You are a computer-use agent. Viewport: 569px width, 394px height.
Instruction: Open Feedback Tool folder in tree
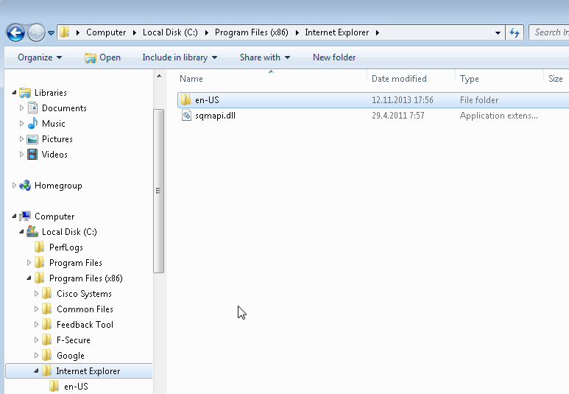85,325
